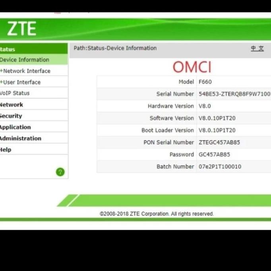Image resolution: width=271 pixels, height=271 pixels.
Task: Open the Status menu section
Action: (34, 49)
